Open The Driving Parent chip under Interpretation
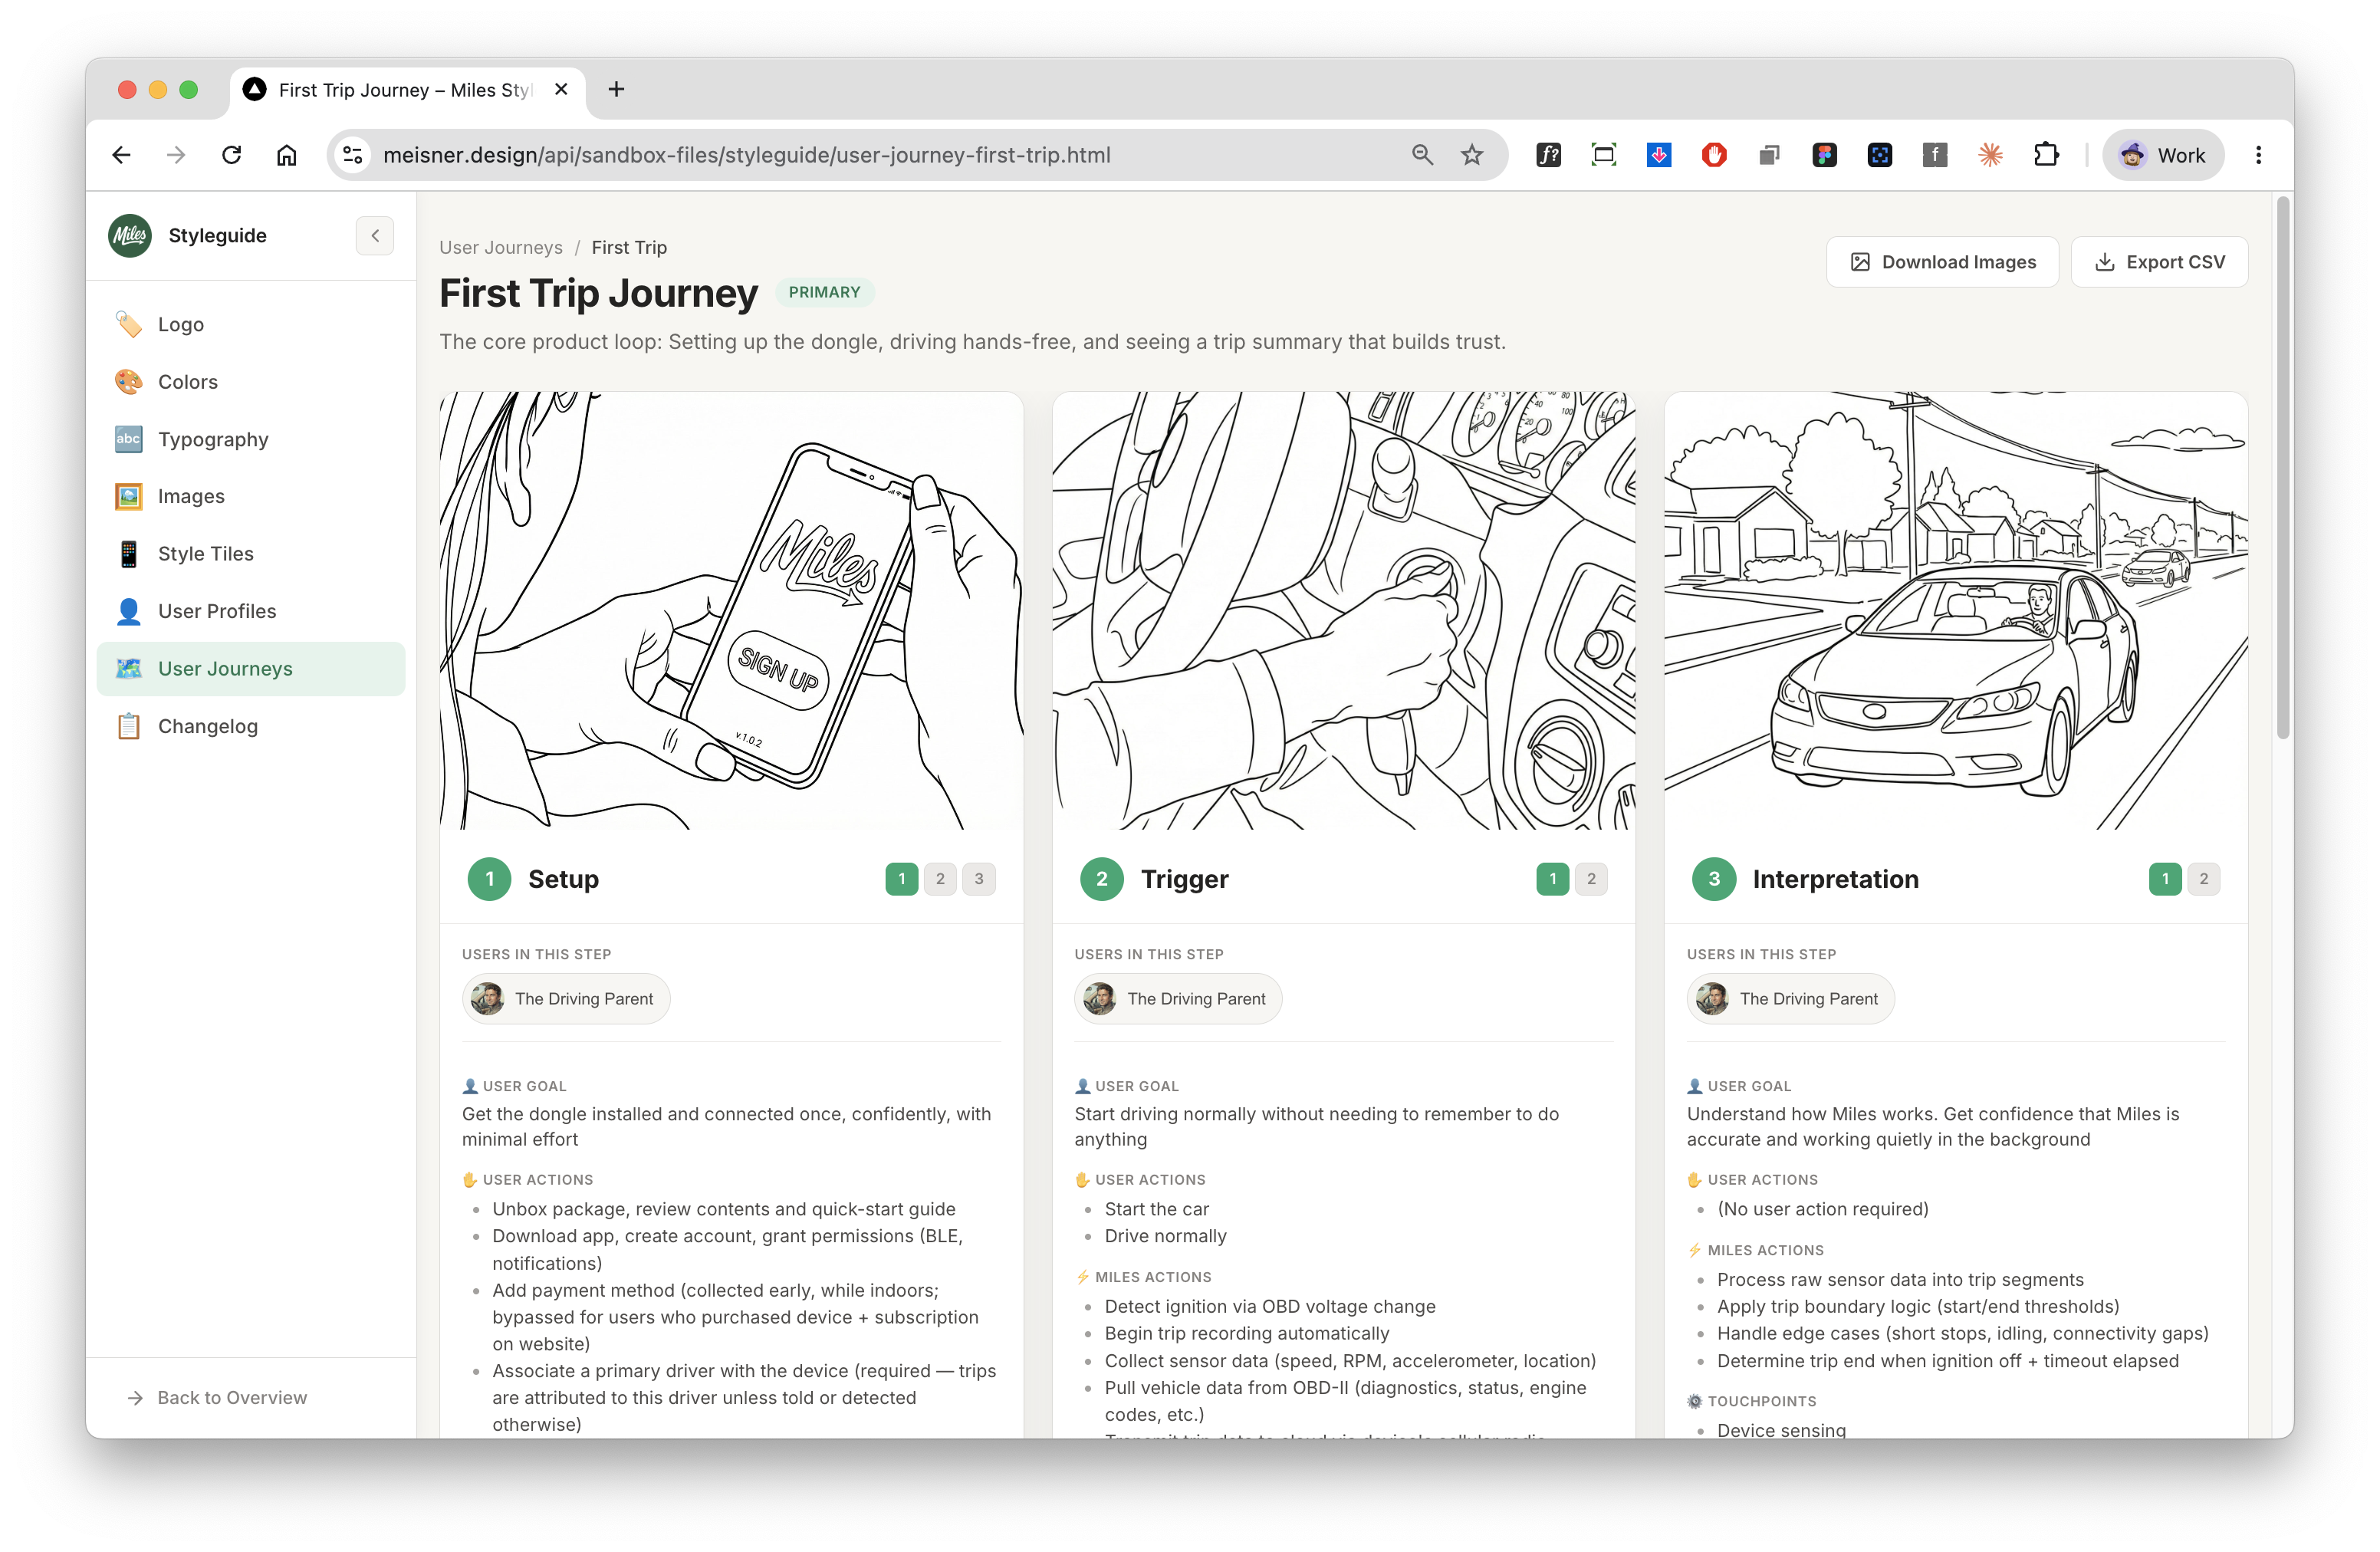Image resolution: width=2380 pixels, height=1552 pixels. pos(1790,999)
